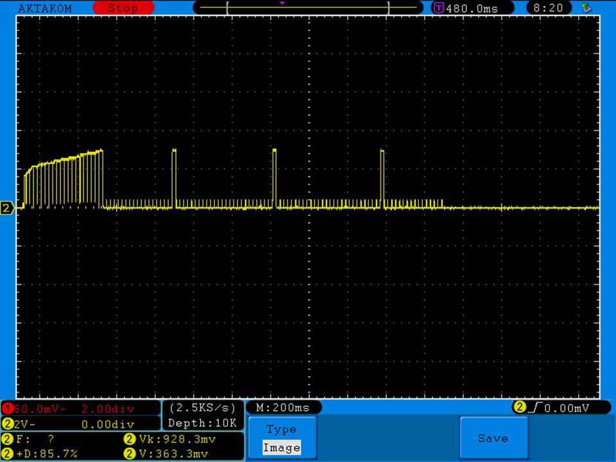
Task: Click the 480.0ms horizontal position readout
Action: click(x=472, y=8)
